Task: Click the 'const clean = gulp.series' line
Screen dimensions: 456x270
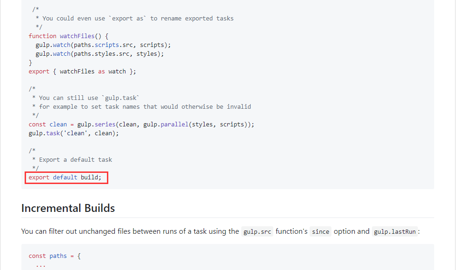Action: click(x=141, y=124)
